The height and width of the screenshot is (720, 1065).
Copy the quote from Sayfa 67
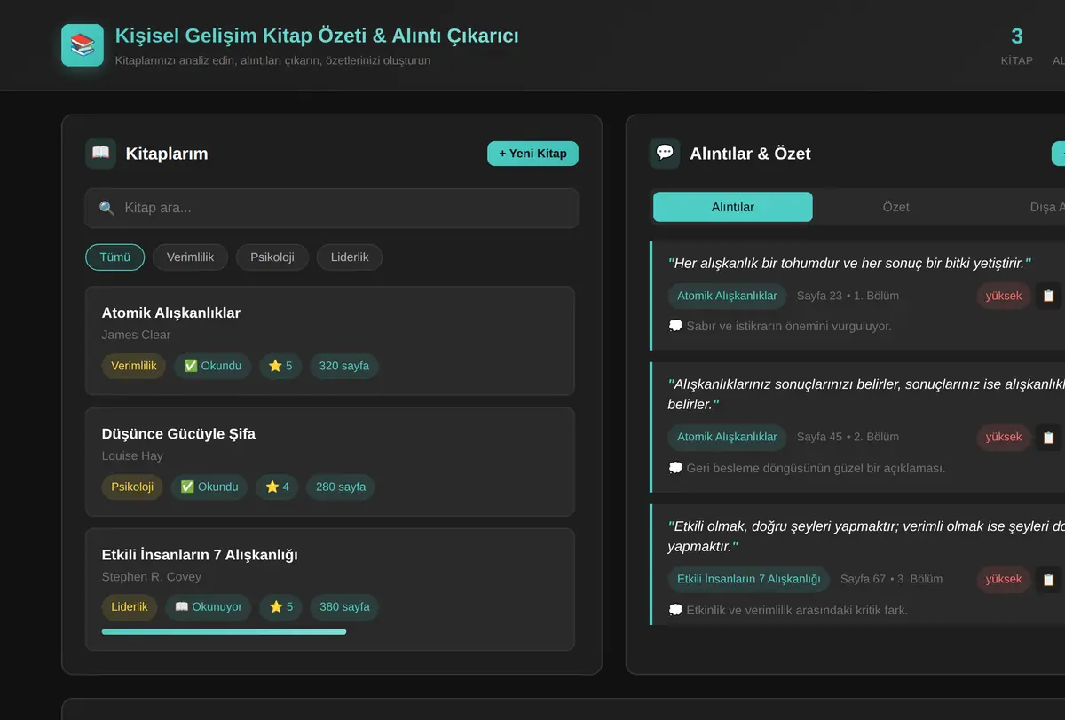point(1049,579)
